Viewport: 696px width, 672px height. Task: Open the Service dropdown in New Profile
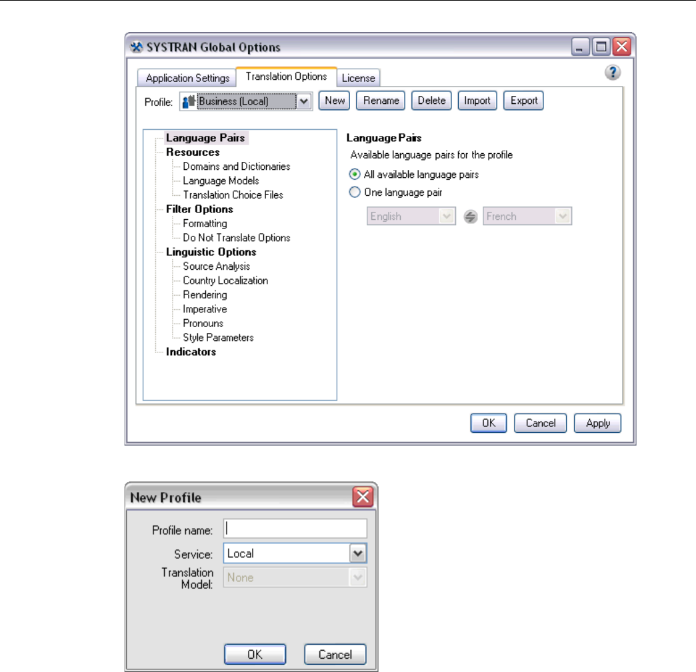tap(358, 553)
